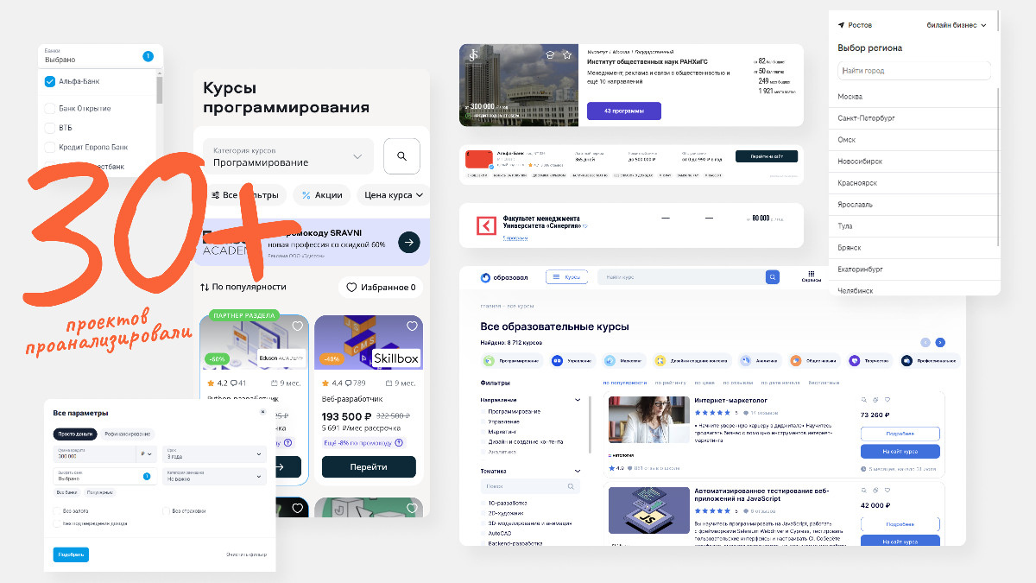Click the 43 программы button for РАНХиГС

(x=623, y=111)
